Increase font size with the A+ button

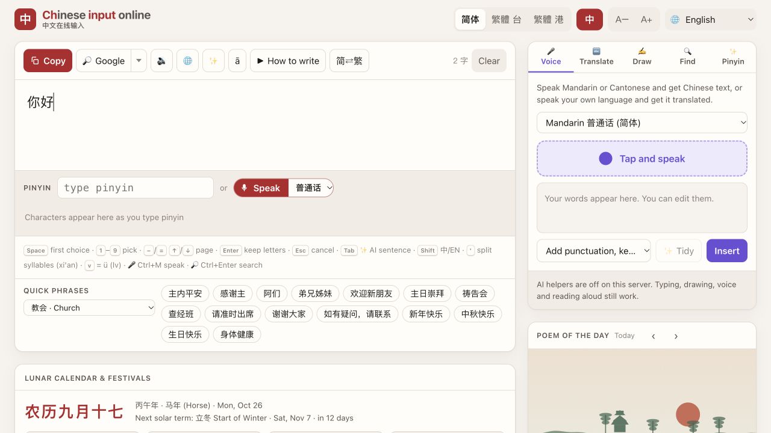coord(646,19)
